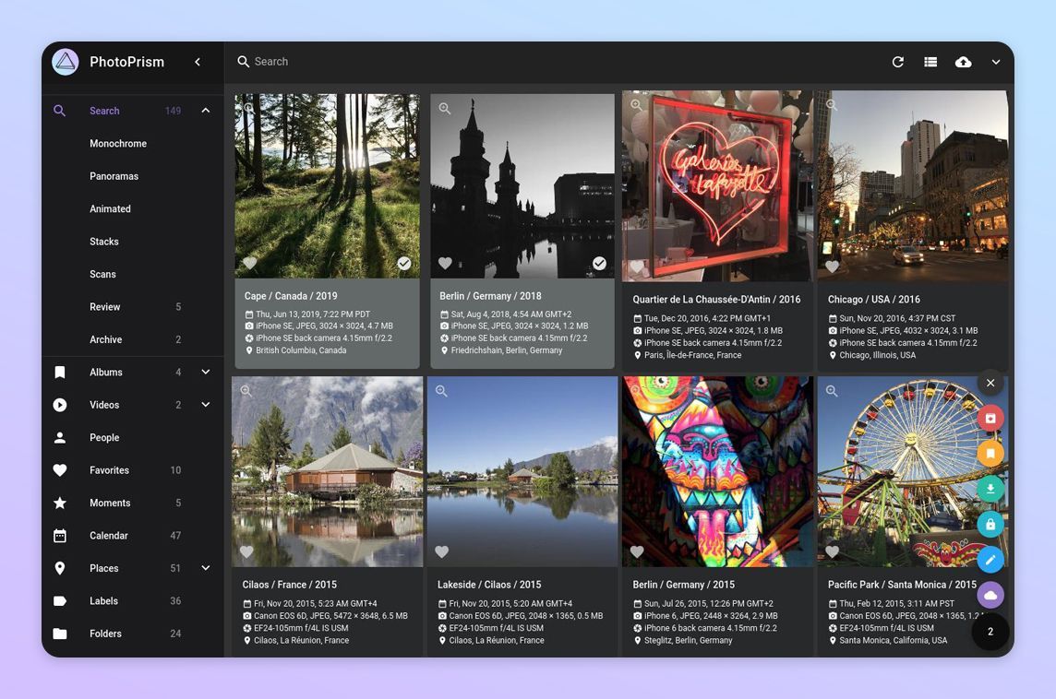Expand the Albums sidebar section
1056x699 pixels.
tap(204, 372)
